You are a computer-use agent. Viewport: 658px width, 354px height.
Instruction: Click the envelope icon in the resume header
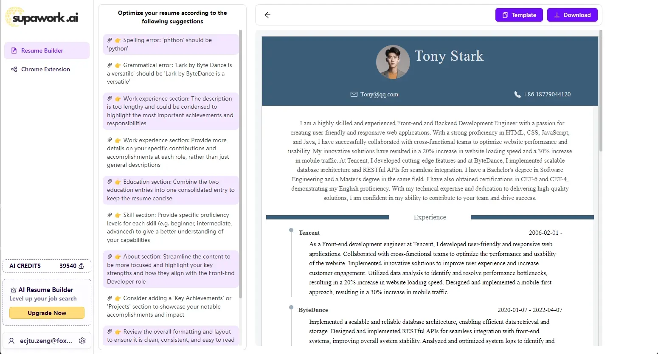tap(354, 94)
